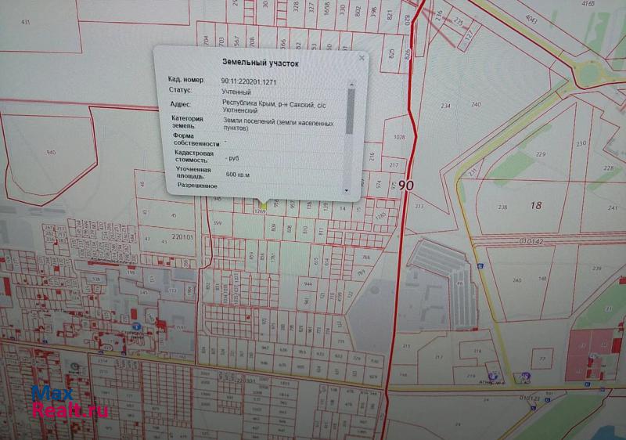Select land parcel 940 on map
Image resolution: width=626 pixels, height=440 pixels.
click(52, 152)
